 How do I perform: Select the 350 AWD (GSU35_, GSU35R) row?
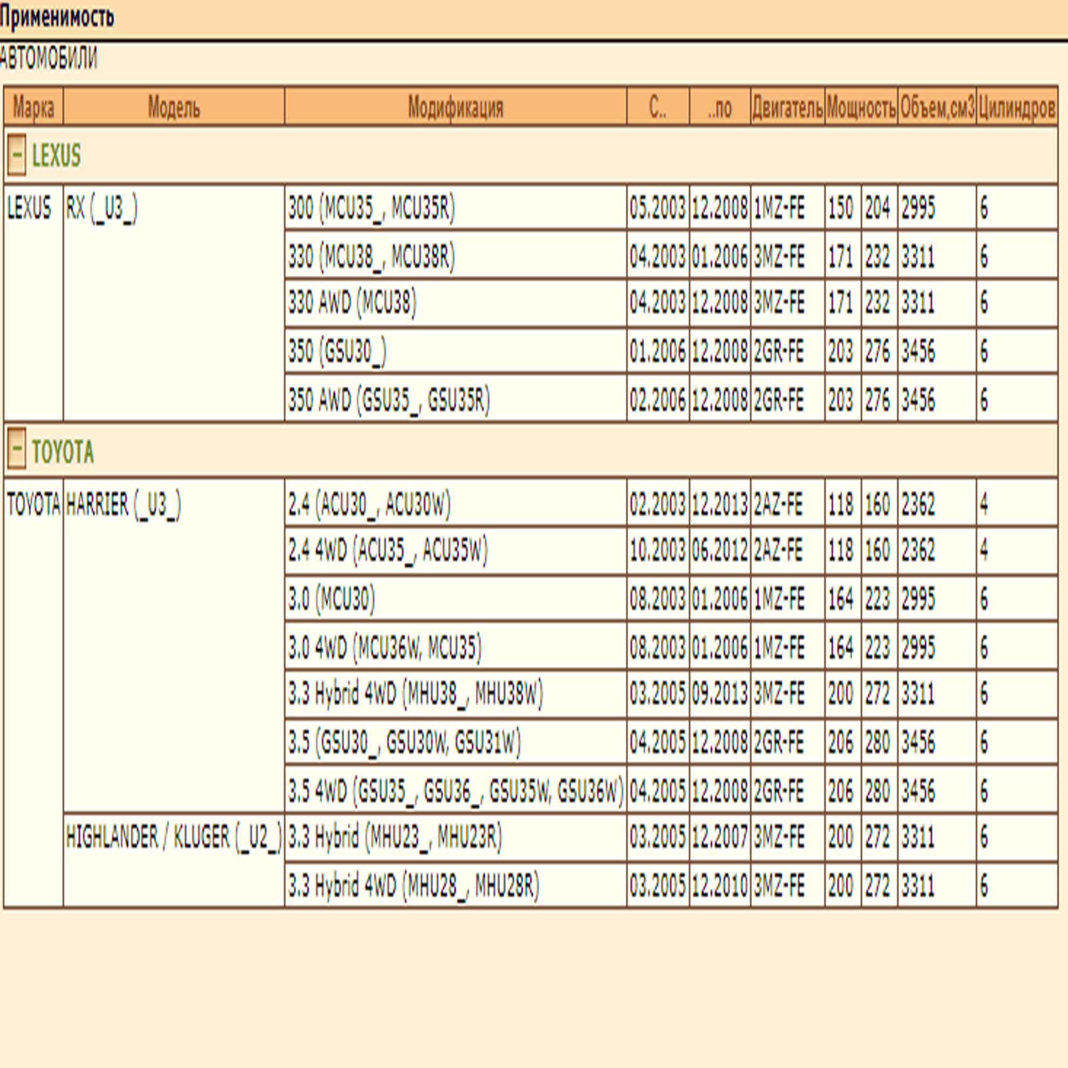671,399
